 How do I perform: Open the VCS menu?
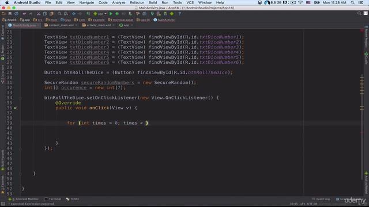[190, 2]
